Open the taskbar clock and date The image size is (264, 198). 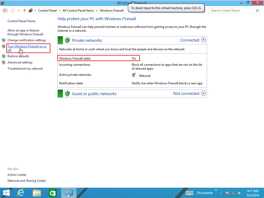[x=253, y=193]
